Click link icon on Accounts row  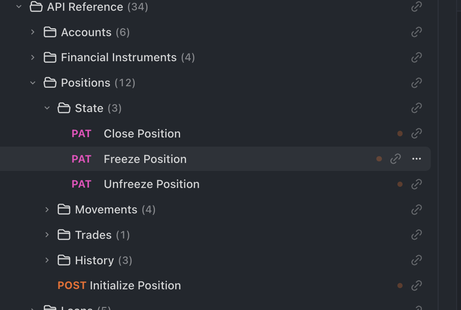[x=416, y=32]
